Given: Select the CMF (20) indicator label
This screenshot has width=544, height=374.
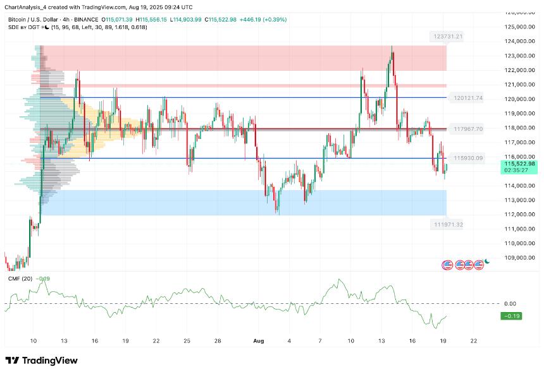Looking at the screenshot, I should (x=19, y=279).
